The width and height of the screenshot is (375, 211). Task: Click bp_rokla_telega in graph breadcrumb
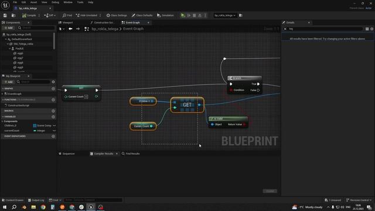[105, 29]
